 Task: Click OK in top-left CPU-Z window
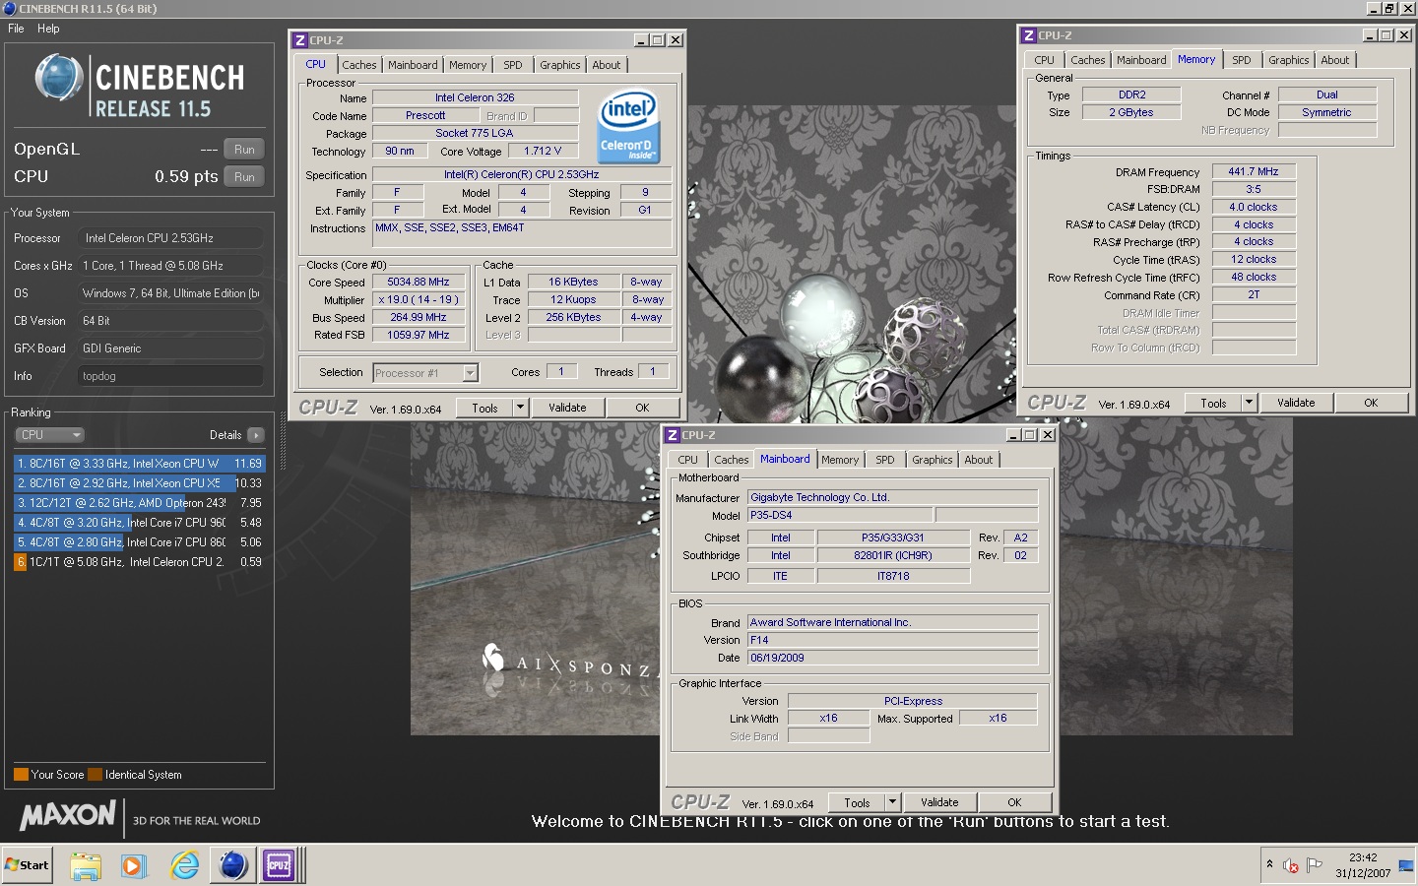(642, 408)
